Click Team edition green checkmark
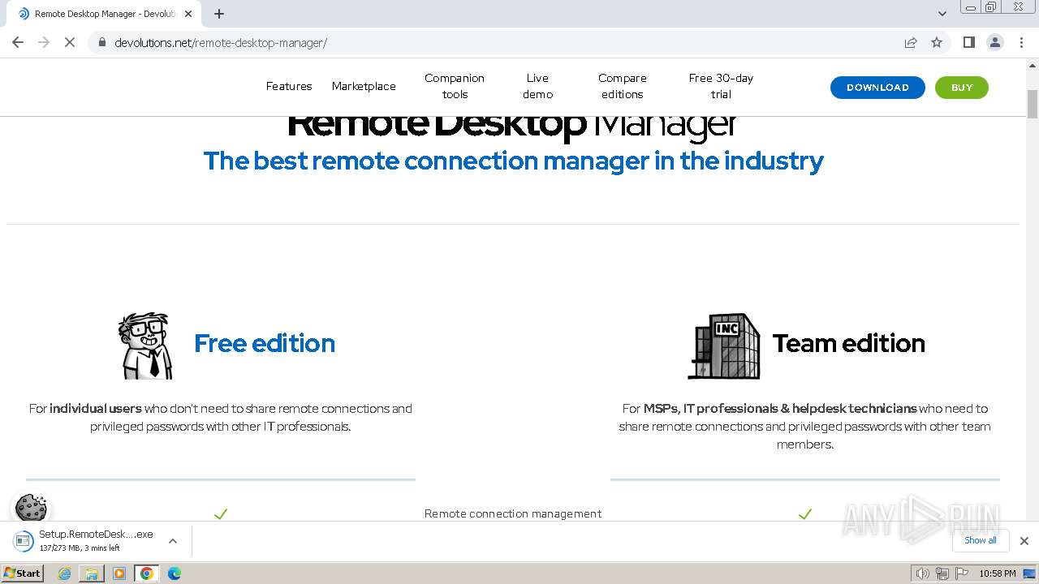The image size is (1039, 584). point(805,513)
